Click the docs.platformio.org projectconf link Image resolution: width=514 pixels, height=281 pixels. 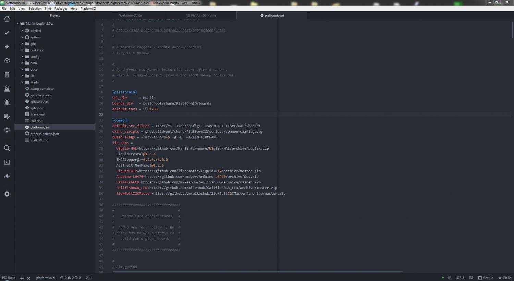pyautogui.click(x=171, y=30)
